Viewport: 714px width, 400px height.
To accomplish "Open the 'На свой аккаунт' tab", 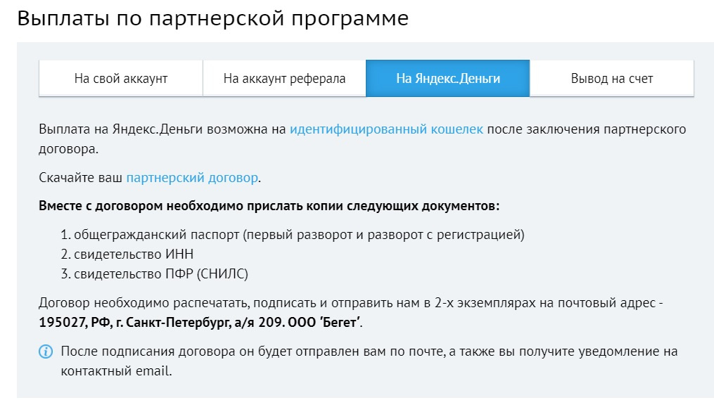I will [121, 79].
